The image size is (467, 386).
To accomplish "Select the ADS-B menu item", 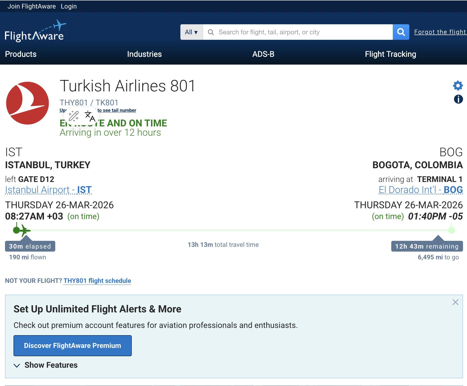I will 263,54.
